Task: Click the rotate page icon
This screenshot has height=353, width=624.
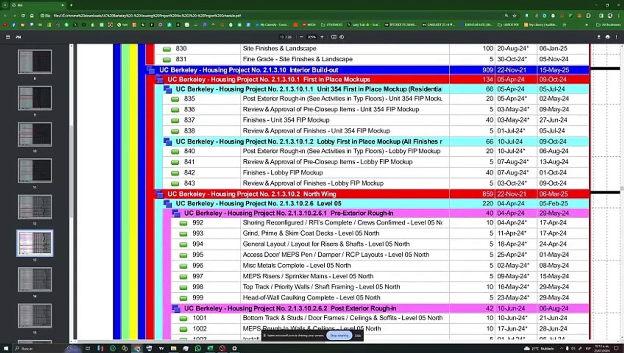Action: [x=342, y=37]
